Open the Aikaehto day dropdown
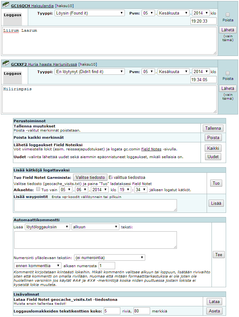 pos(66,190)
